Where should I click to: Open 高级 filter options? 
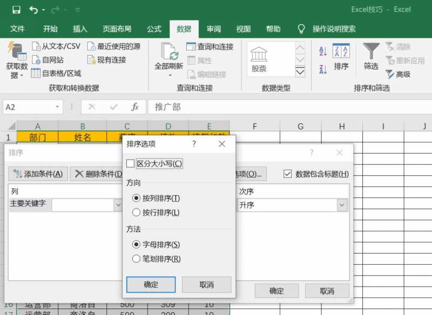coord(398,74)
